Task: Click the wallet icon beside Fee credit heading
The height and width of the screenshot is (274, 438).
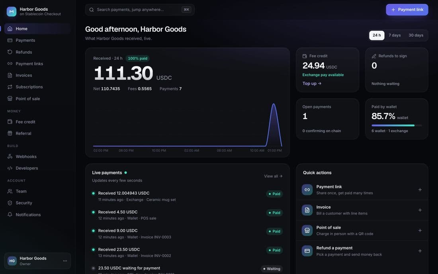Action: [305, 56]
